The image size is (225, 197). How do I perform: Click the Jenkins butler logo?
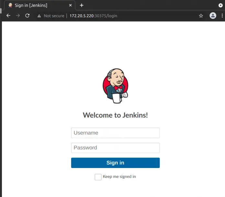coord(115,86)
